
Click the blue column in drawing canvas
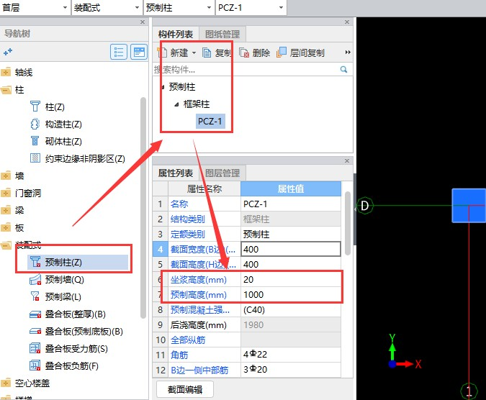tap(469, 206)
